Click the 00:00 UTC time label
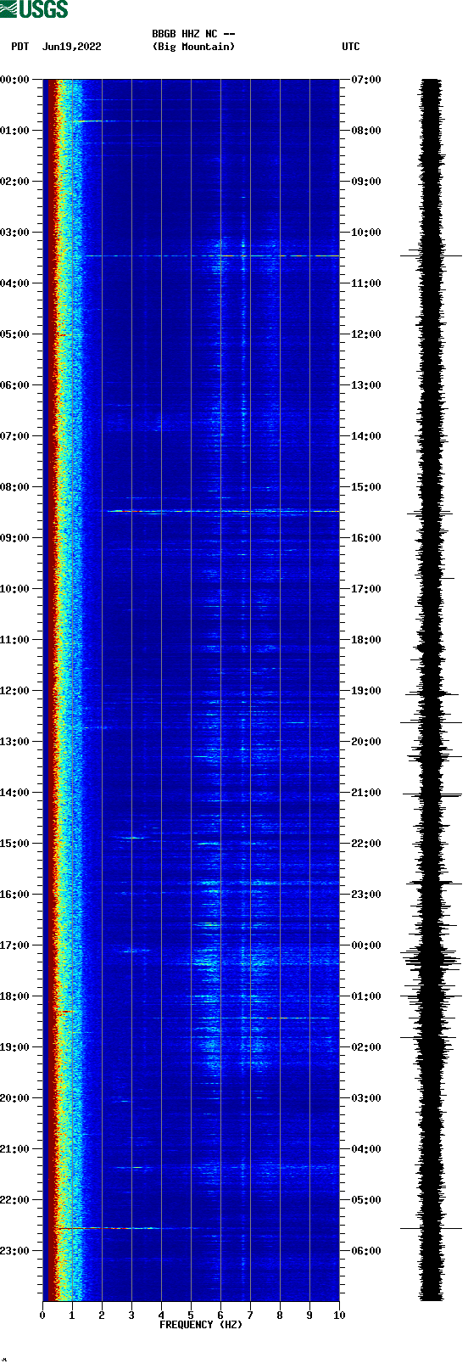Image resolution: width=468 pixels, height=1369 pixels. [366, 945]
